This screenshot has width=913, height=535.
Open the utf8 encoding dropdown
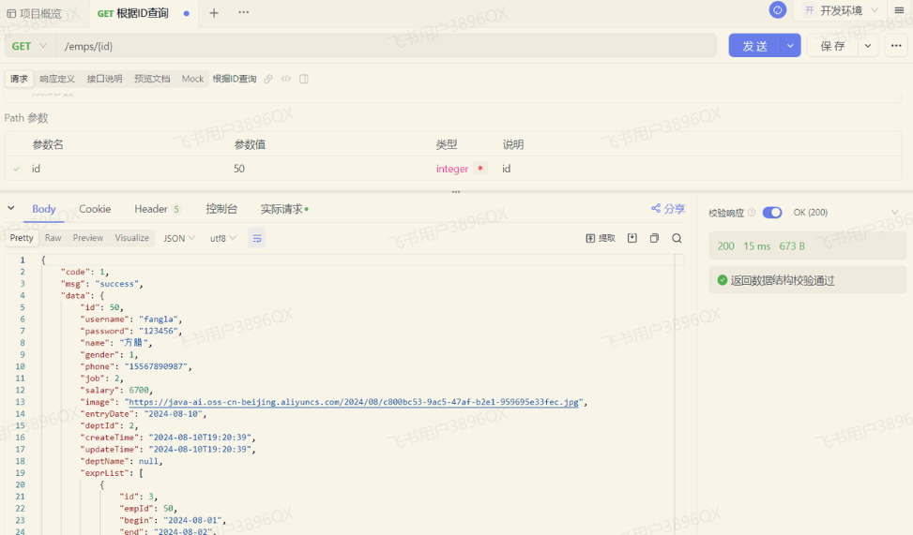click(223, 238)
